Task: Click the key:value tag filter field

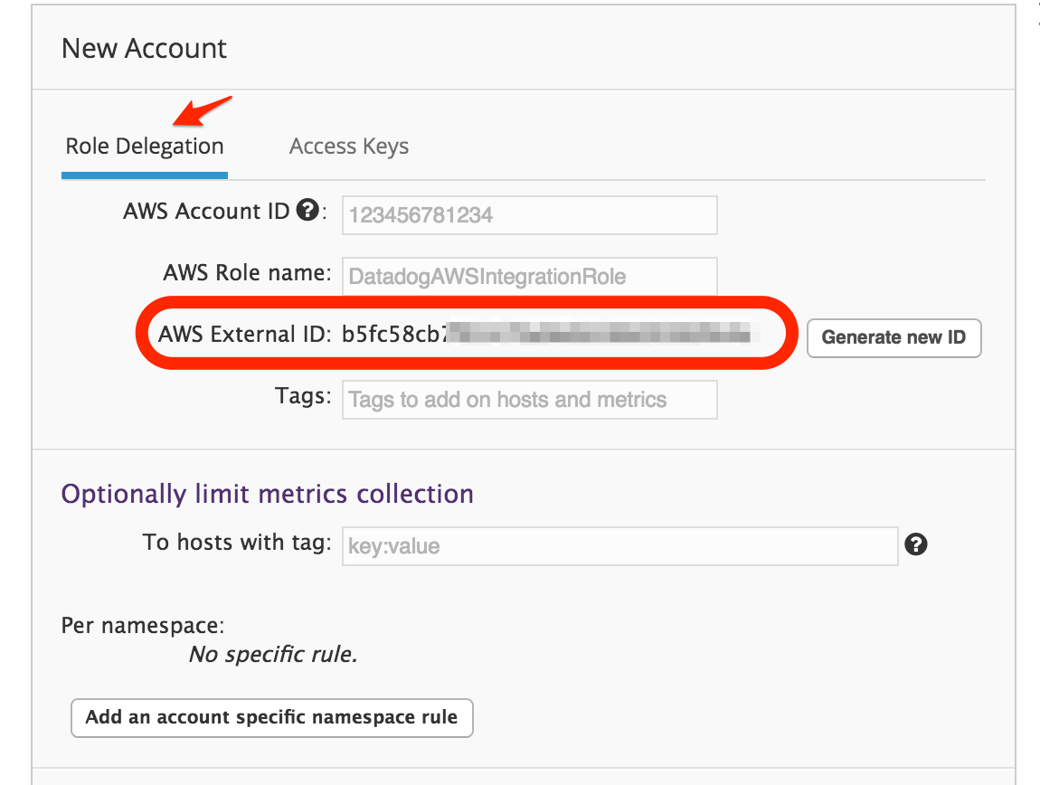Action: [x=619, y=545]
